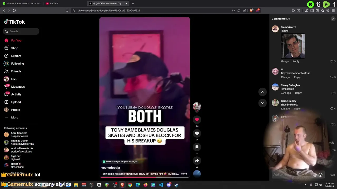The width and height of the screenshot is (337, 189).
Task: Open the emoji picker in comment box
Action: (320, 175)
